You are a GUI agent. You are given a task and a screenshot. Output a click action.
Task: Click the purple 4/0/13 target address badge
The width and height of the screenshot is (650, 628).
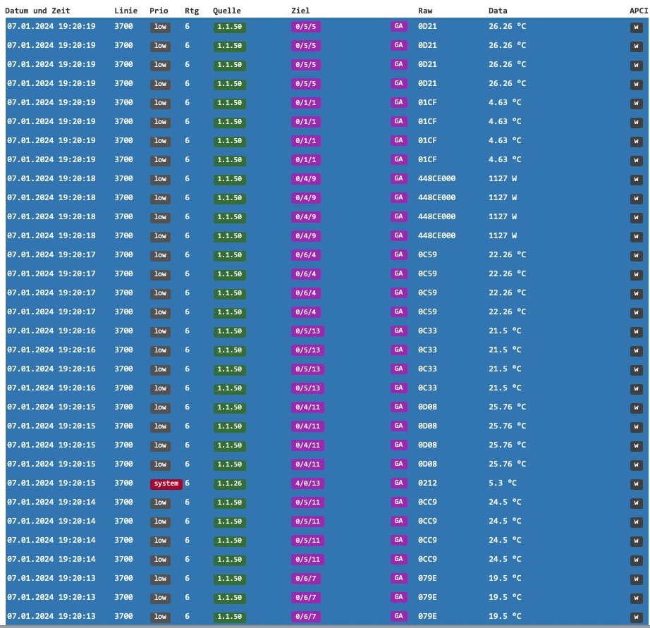click(x=307, y=484)
